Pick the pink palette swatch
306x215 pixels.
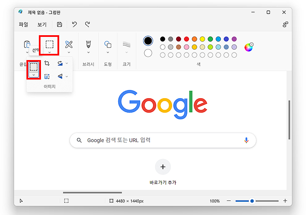click(186, 47)
